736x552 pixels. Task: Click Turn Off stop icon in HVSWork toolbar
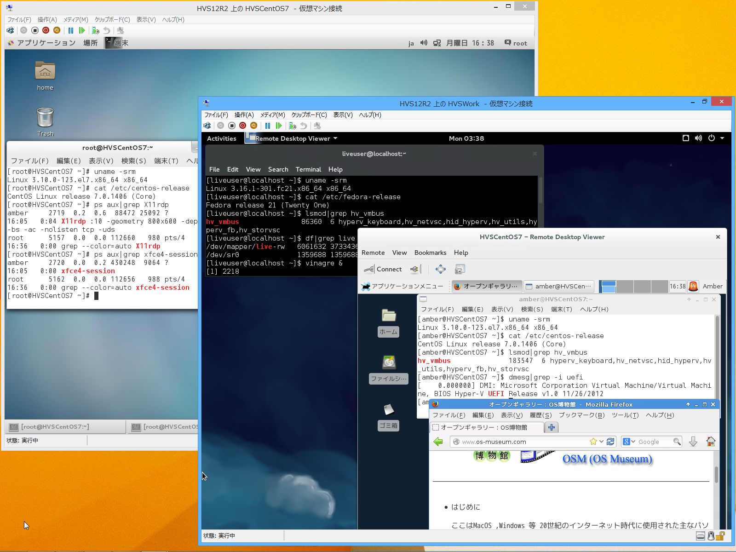coord(232,126)
